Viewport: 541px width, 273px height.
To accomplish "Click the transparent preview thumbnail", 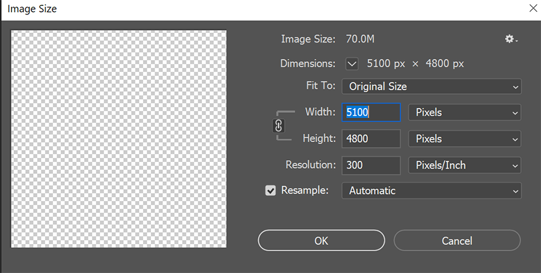I will tap(118, 139).
